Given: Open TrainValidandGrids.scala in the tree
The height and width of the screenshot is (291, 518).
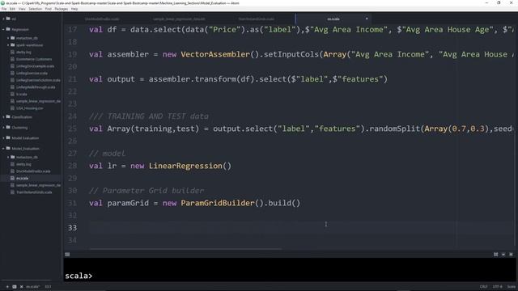Looking at the screenshot, I should pyautogui.click(x=34, y=192).
